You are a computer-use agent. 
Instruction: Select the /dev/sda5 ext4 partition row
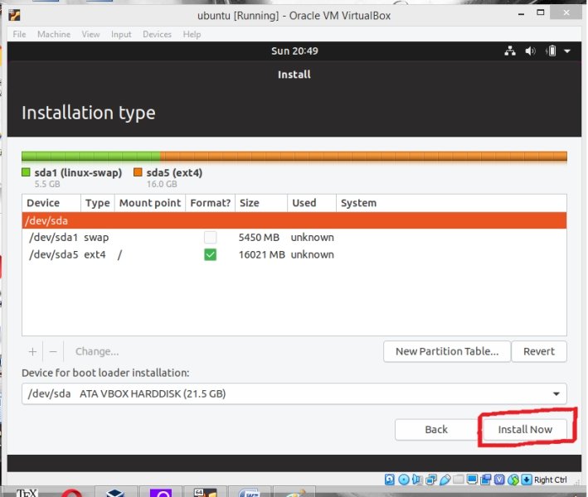click(294, 254)
